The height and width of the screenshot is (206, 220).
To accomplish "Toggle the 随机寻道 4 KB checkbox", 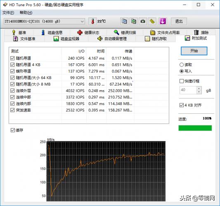I will point(12,65).
